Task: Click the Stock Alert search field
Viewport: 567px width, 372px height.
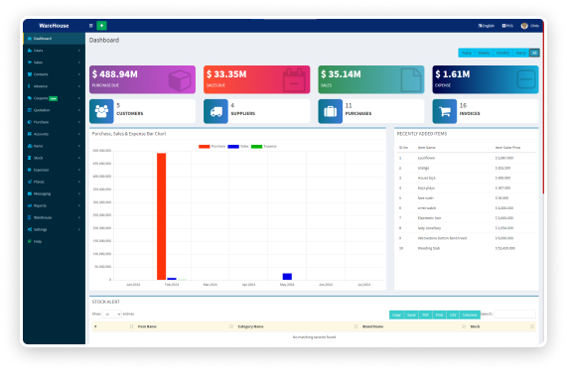Action: [x=514, y=314]
